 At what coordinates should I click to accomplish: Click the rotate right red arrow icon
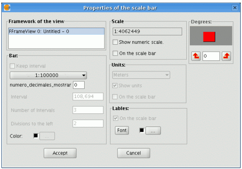click(x=226, y=56)
